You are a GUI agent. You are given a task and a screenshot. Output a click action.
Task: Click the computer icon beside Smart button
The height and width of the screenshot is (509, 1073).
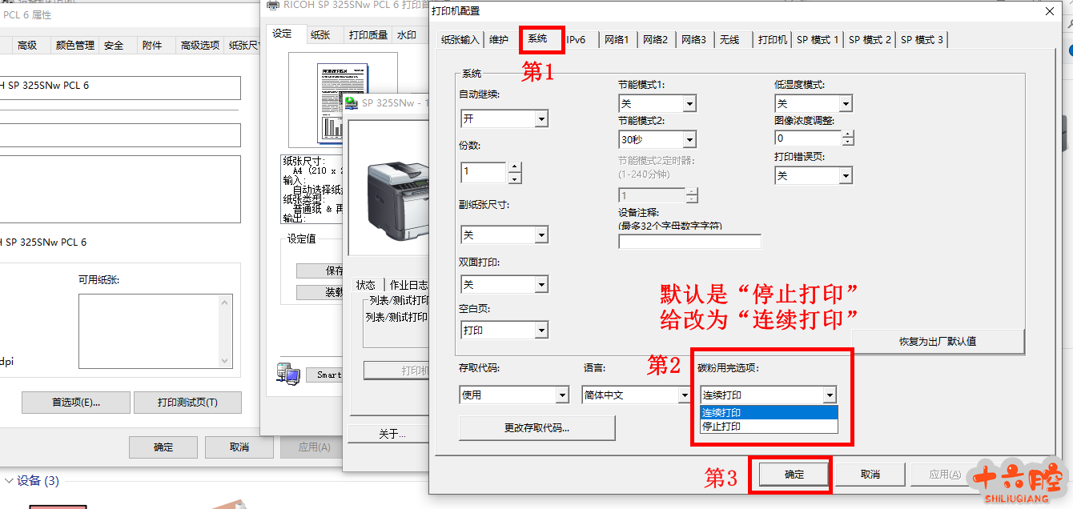coord(287,373)
